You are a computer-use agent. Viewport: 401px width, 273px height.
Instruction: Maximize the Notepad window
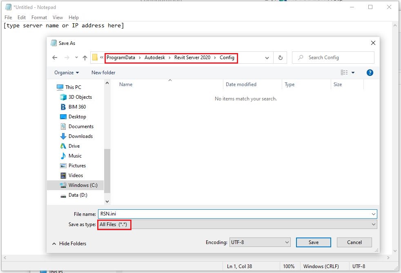point(370,7)
